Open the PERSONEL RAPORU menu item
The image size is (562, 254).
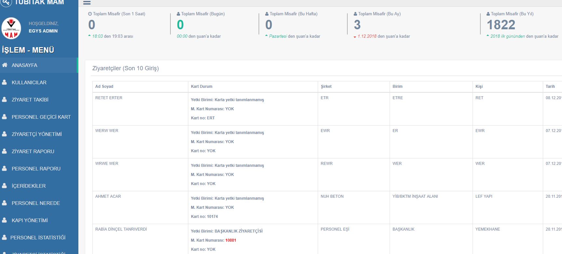[36, 168]
